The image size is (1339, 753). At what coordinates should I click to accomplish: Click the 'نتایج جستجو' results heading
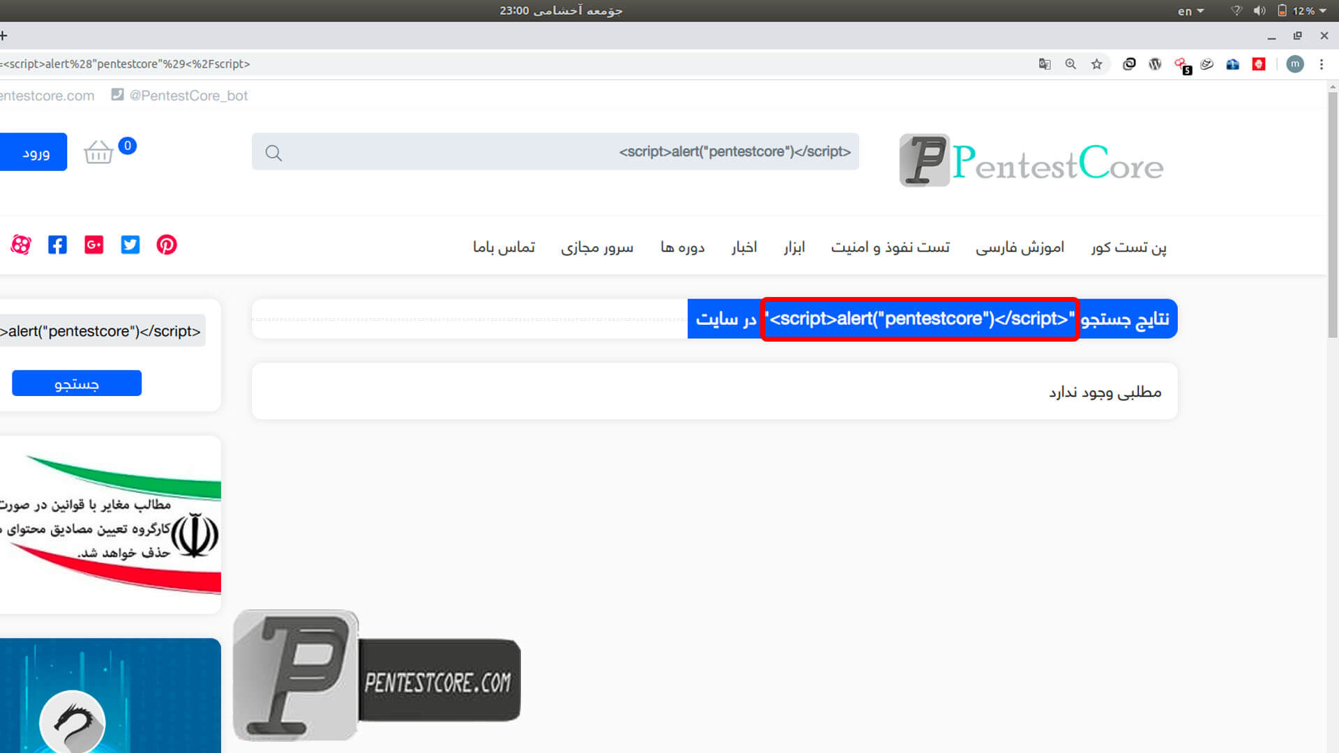click(1125, 319)
